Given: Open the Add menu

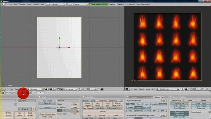Looking at the screenshot, I should tap(16, 4).
